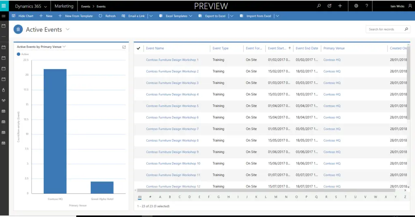The height and width of the screenshot is (217, 415).
Task: Select Training cell in Workshop 5 row
Action: 218,106
